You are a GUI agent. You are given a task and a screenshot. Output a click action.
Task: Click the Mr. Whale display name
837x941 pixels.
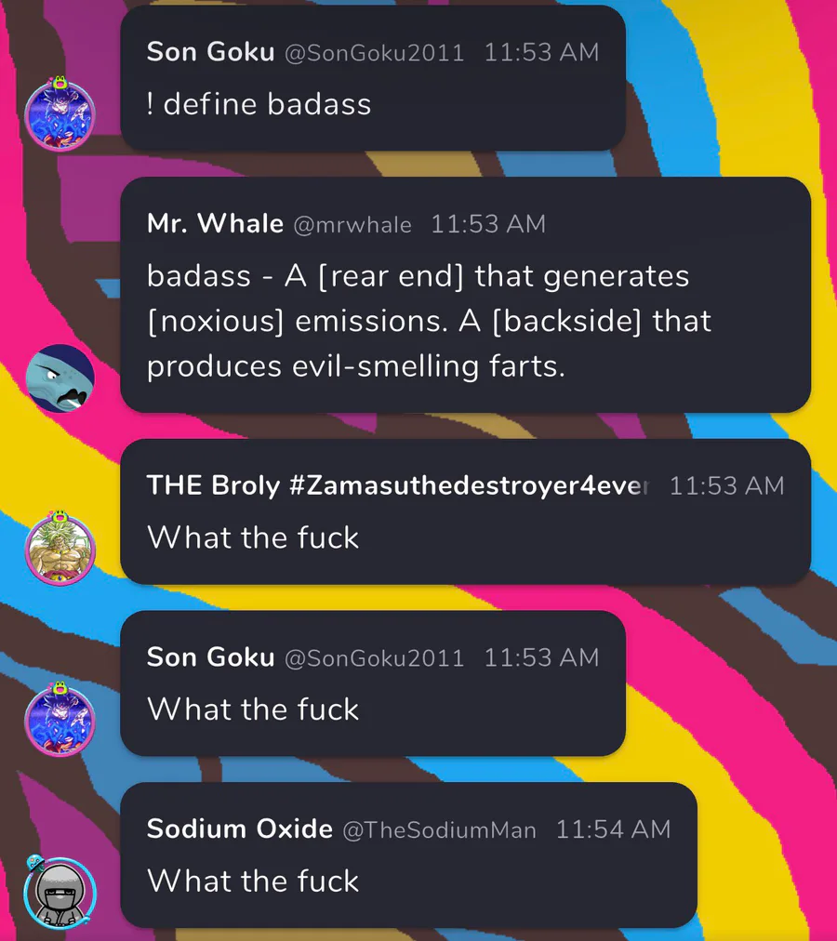click(x=215, y=224)
